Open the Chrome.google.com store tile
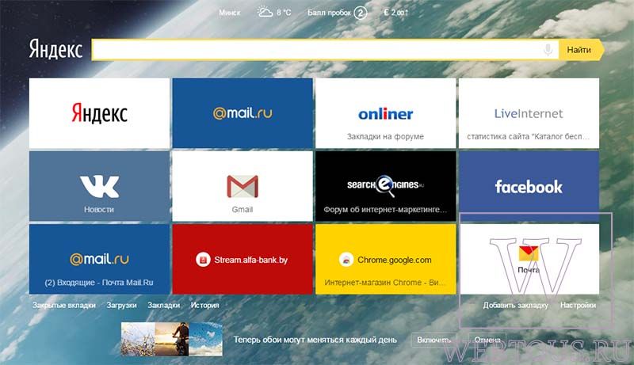Viewport: 634px width, 365px height. coord(386,259)
